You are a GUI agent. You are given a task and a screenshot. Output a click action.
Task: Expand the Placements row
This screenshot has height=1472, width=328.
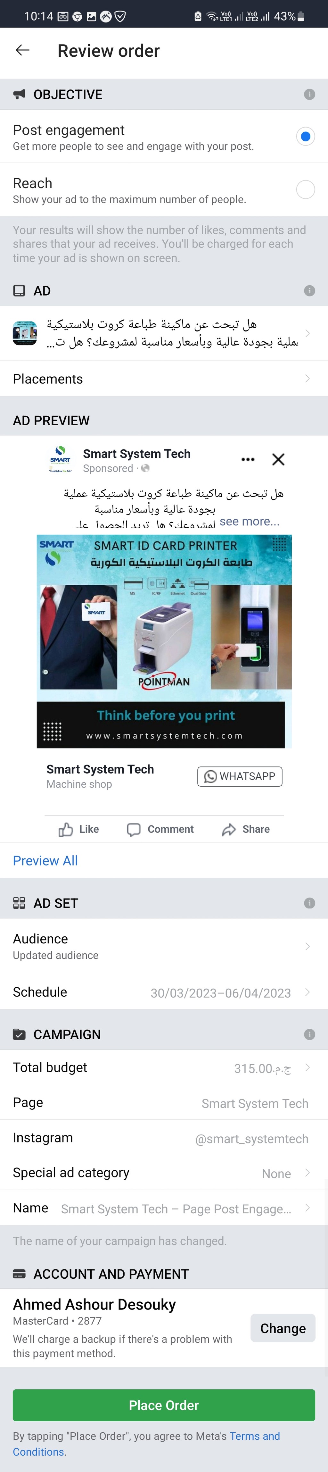click(x=164, y=379)
